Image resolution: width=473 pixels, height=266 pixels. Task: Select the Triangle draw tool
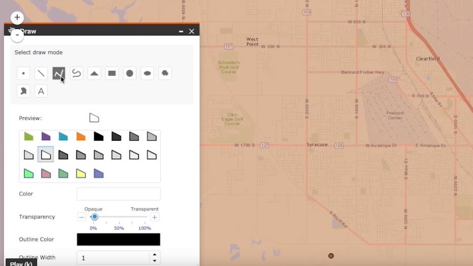(94, 73)
